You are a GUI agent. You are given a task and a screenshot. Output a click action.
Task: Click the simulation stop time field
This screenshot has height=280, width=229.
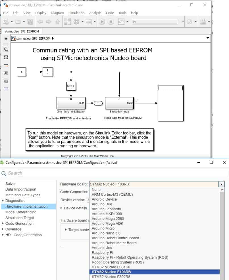155,22
